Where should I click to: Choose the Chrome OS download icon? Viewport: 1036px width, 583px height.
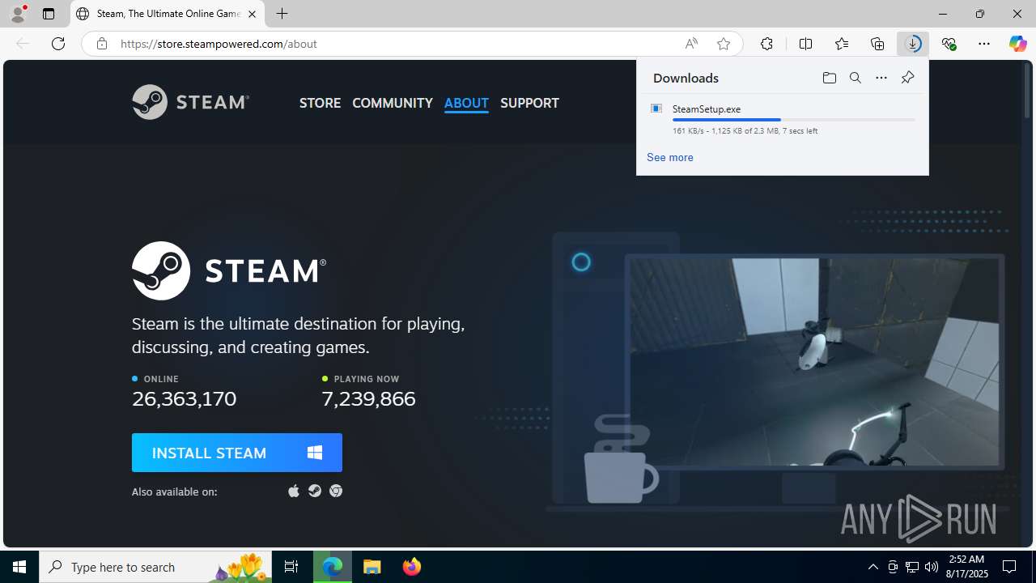[x=336, y=491]
